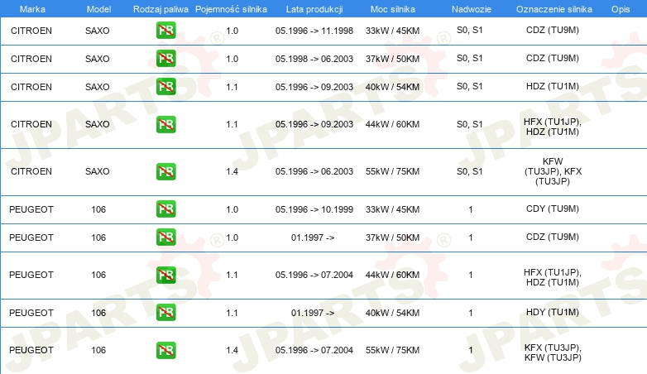This screenshot has height=374, width=647.
Task: Click the 106 model cell in the CDY (TU9M) row
Action: point(98,209)
